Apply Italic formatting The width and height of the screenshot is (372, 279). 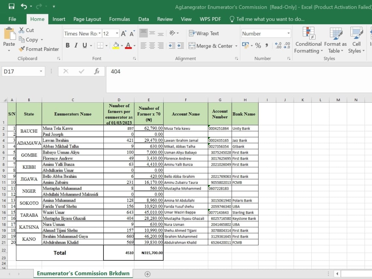[x=76, y=45]
